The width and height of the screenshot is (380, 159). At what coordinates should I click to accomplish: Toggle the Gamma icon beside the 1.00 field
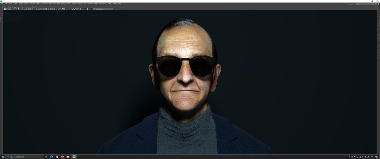click(x=87, y=9)
